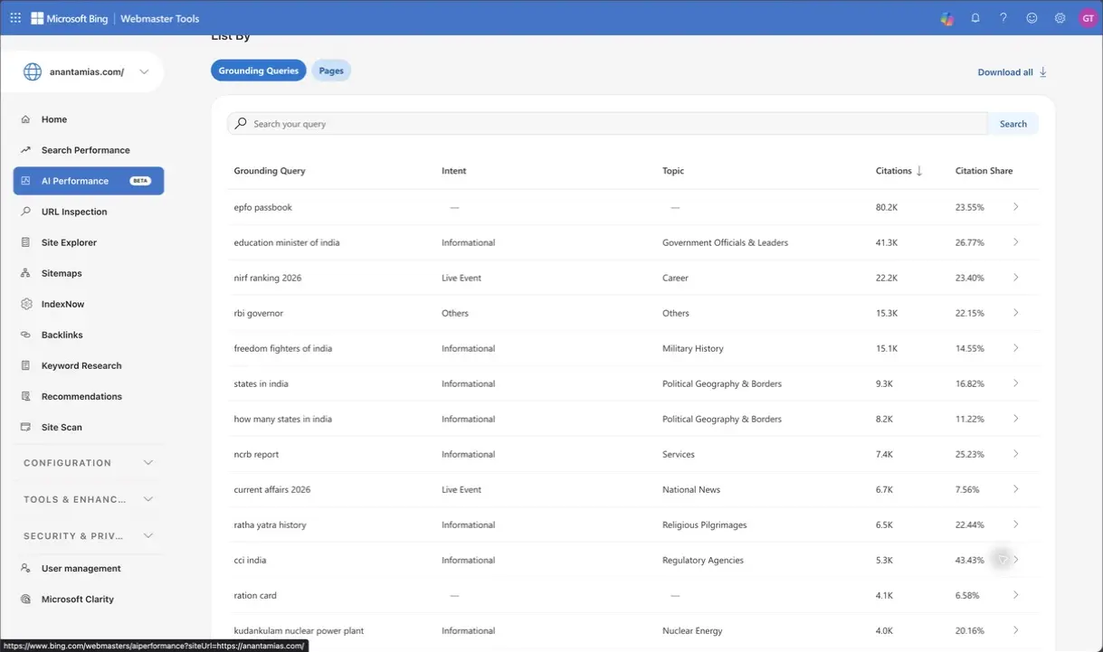Open settings gear icon in header

point(1060,18)
